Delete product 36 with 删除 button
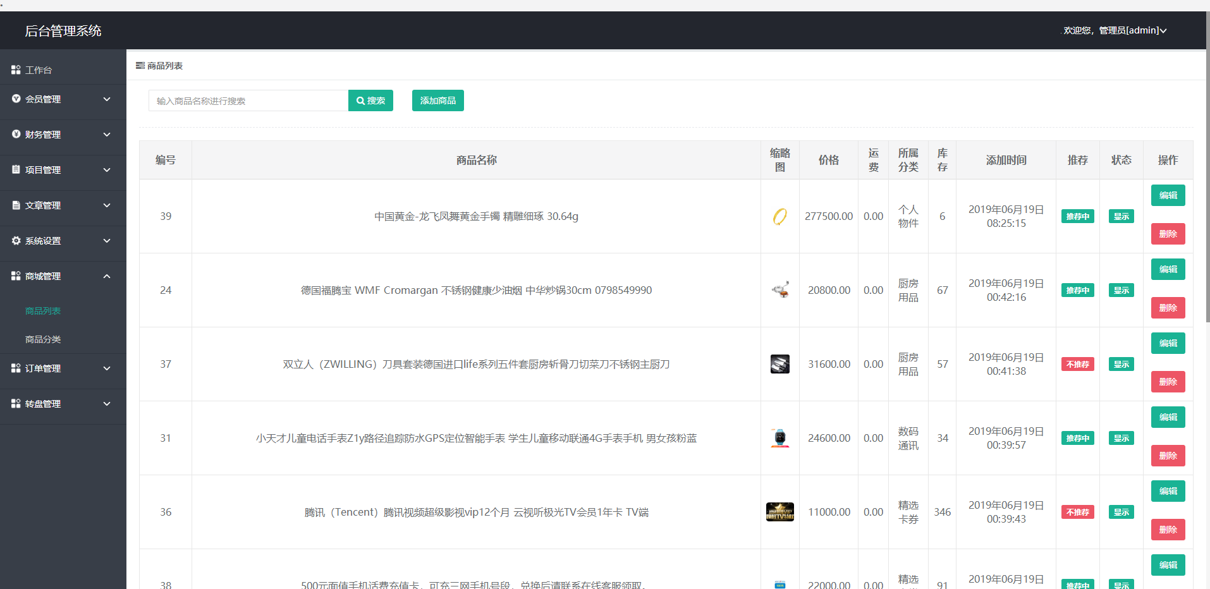The image size is (1210, 589). tap(1168, 530)
